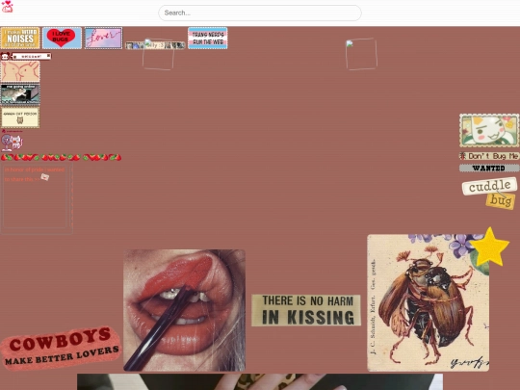Click the yellow felt star sticker

pyautogui.click(x=489, y=247)
